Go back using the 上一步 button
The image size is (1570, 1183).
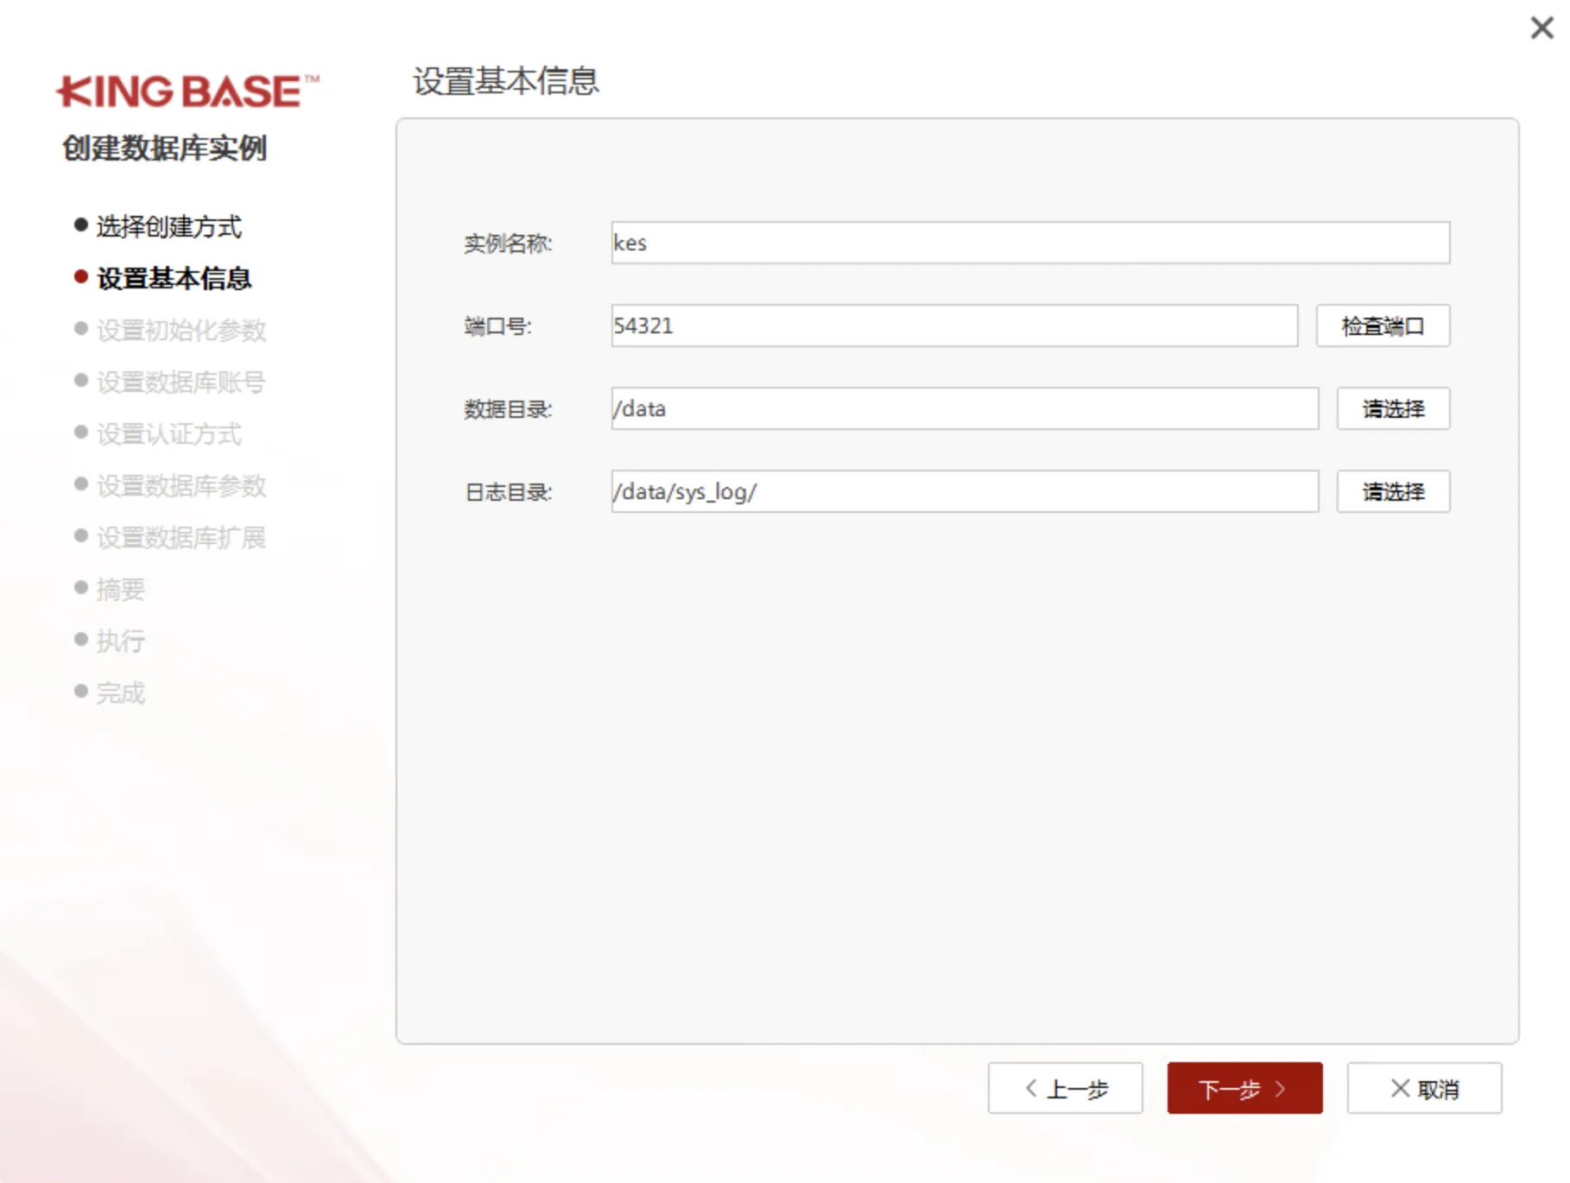click(x=1065, y=1088)
